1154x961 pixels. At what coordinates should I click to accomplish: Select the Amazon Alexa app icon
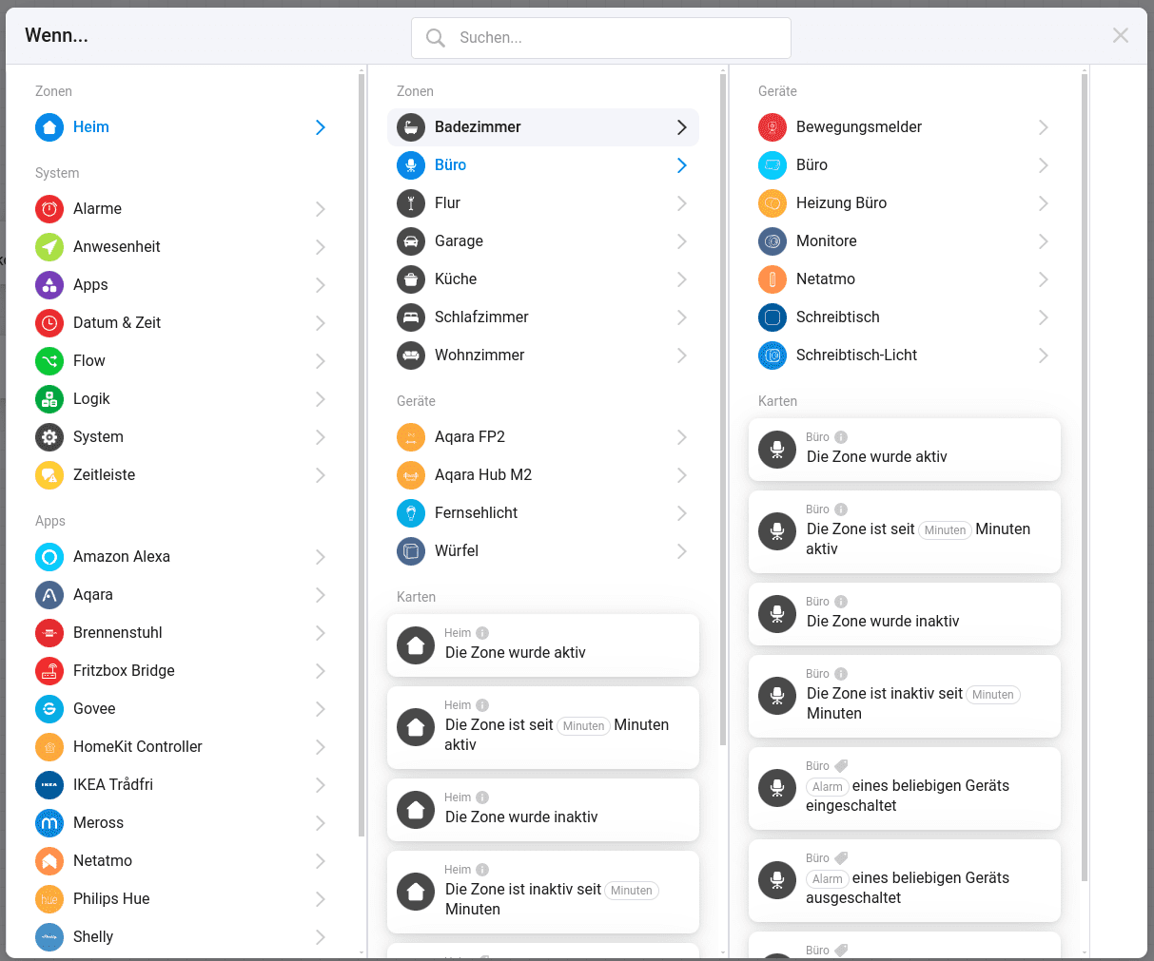point(49,557)
